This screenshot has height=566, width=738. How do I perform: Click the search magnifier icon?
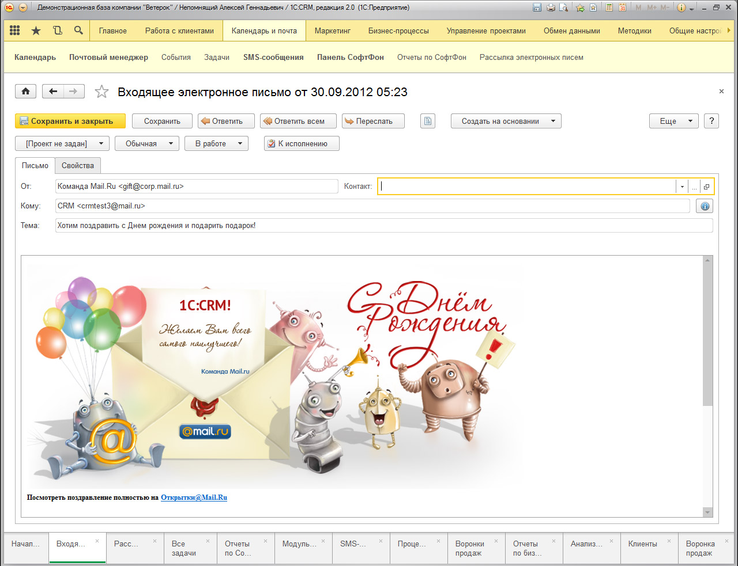point(78,31)
